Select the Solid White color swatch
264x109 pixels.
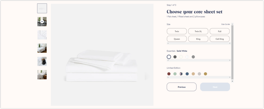click(169, 57)
